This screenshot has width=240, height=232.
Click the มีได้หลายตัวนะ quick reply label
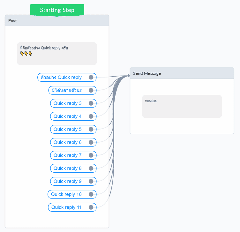[x=67, y=90]
